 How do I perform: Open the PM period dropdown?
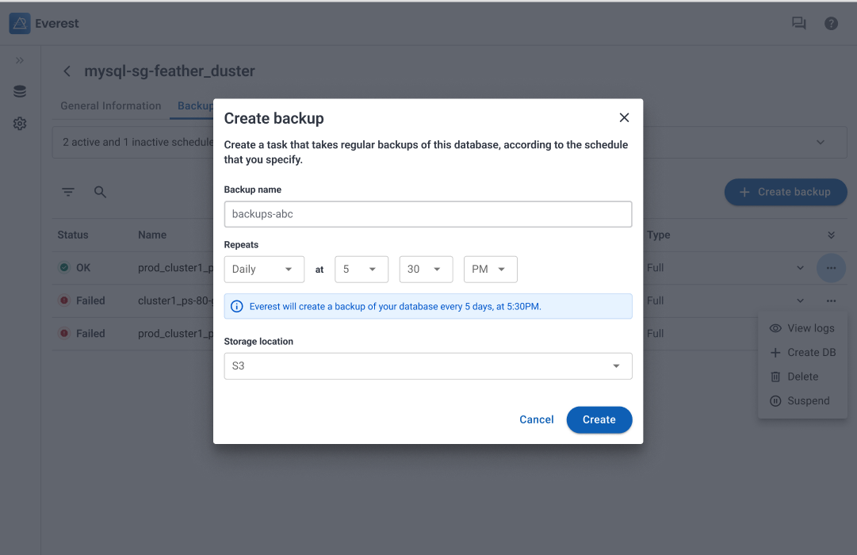(x=490, y=270)
